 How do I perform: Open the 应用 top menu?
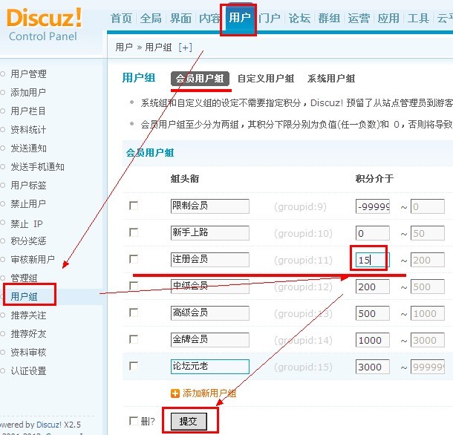[x=388, y=19]
